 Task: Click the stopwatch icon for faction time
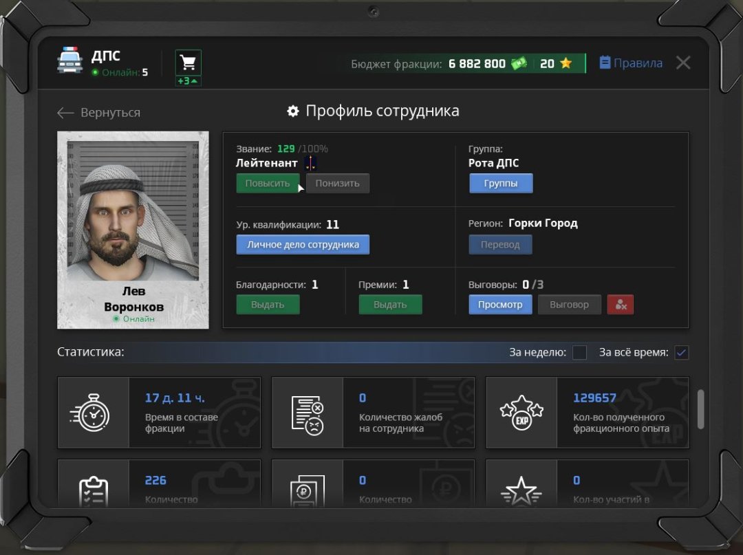(90, 413)
